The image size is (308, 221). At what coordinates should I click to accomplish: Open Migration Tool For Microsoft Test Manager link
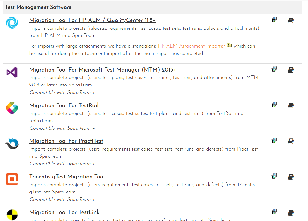tap(103, 70)
